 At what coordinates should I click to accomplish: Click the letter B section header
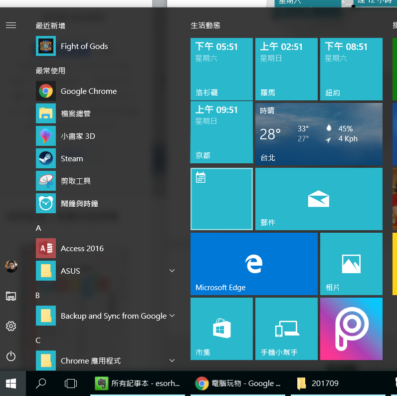click(38, 295)
